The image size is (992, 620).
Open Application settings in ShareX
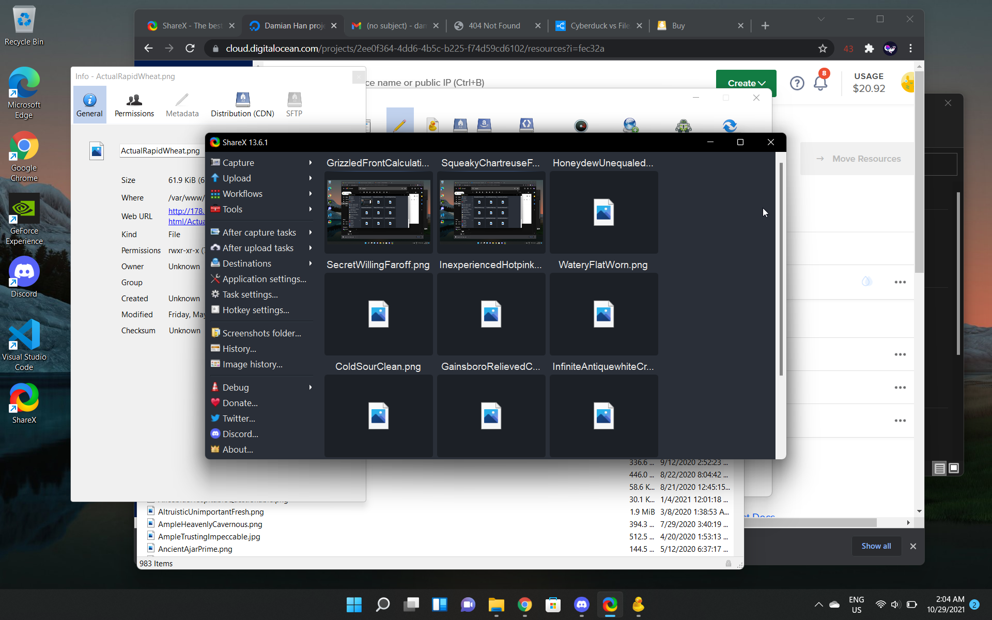(264, 279)
